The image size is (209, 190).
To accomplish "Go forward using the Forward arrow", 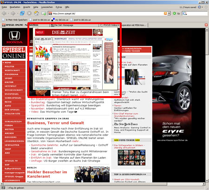I will [13, 13].
